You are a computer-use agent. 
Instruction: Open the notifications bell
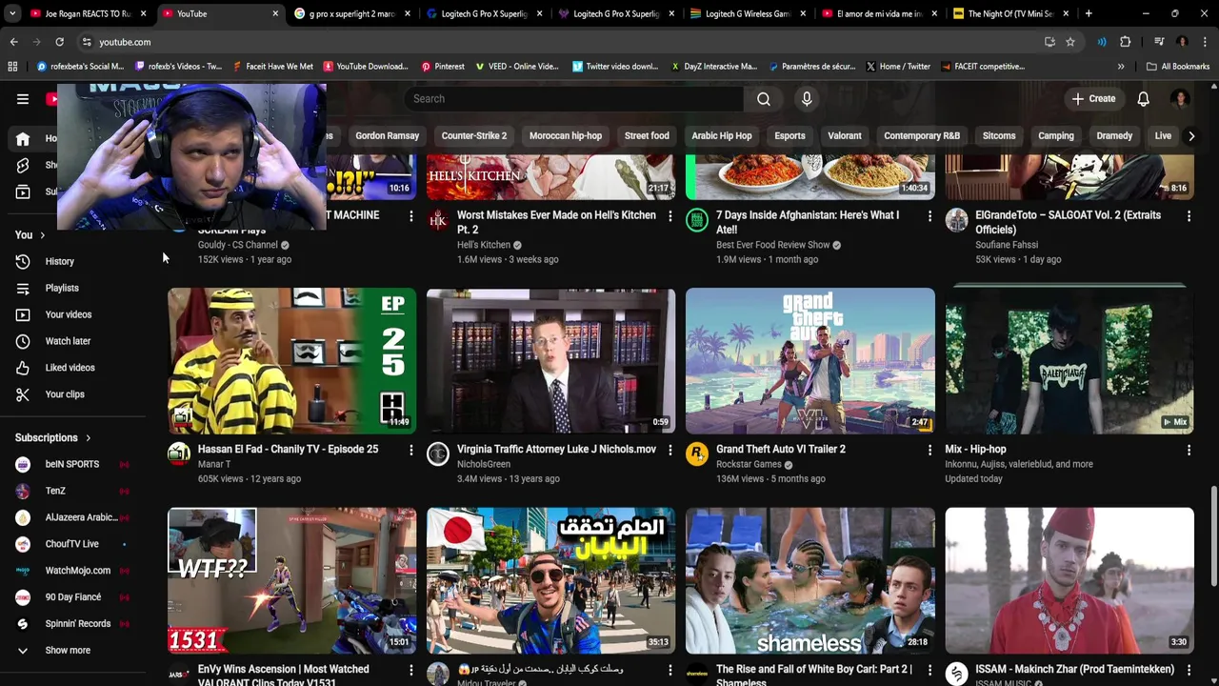pyautogui.click(x=1143, y=99)
